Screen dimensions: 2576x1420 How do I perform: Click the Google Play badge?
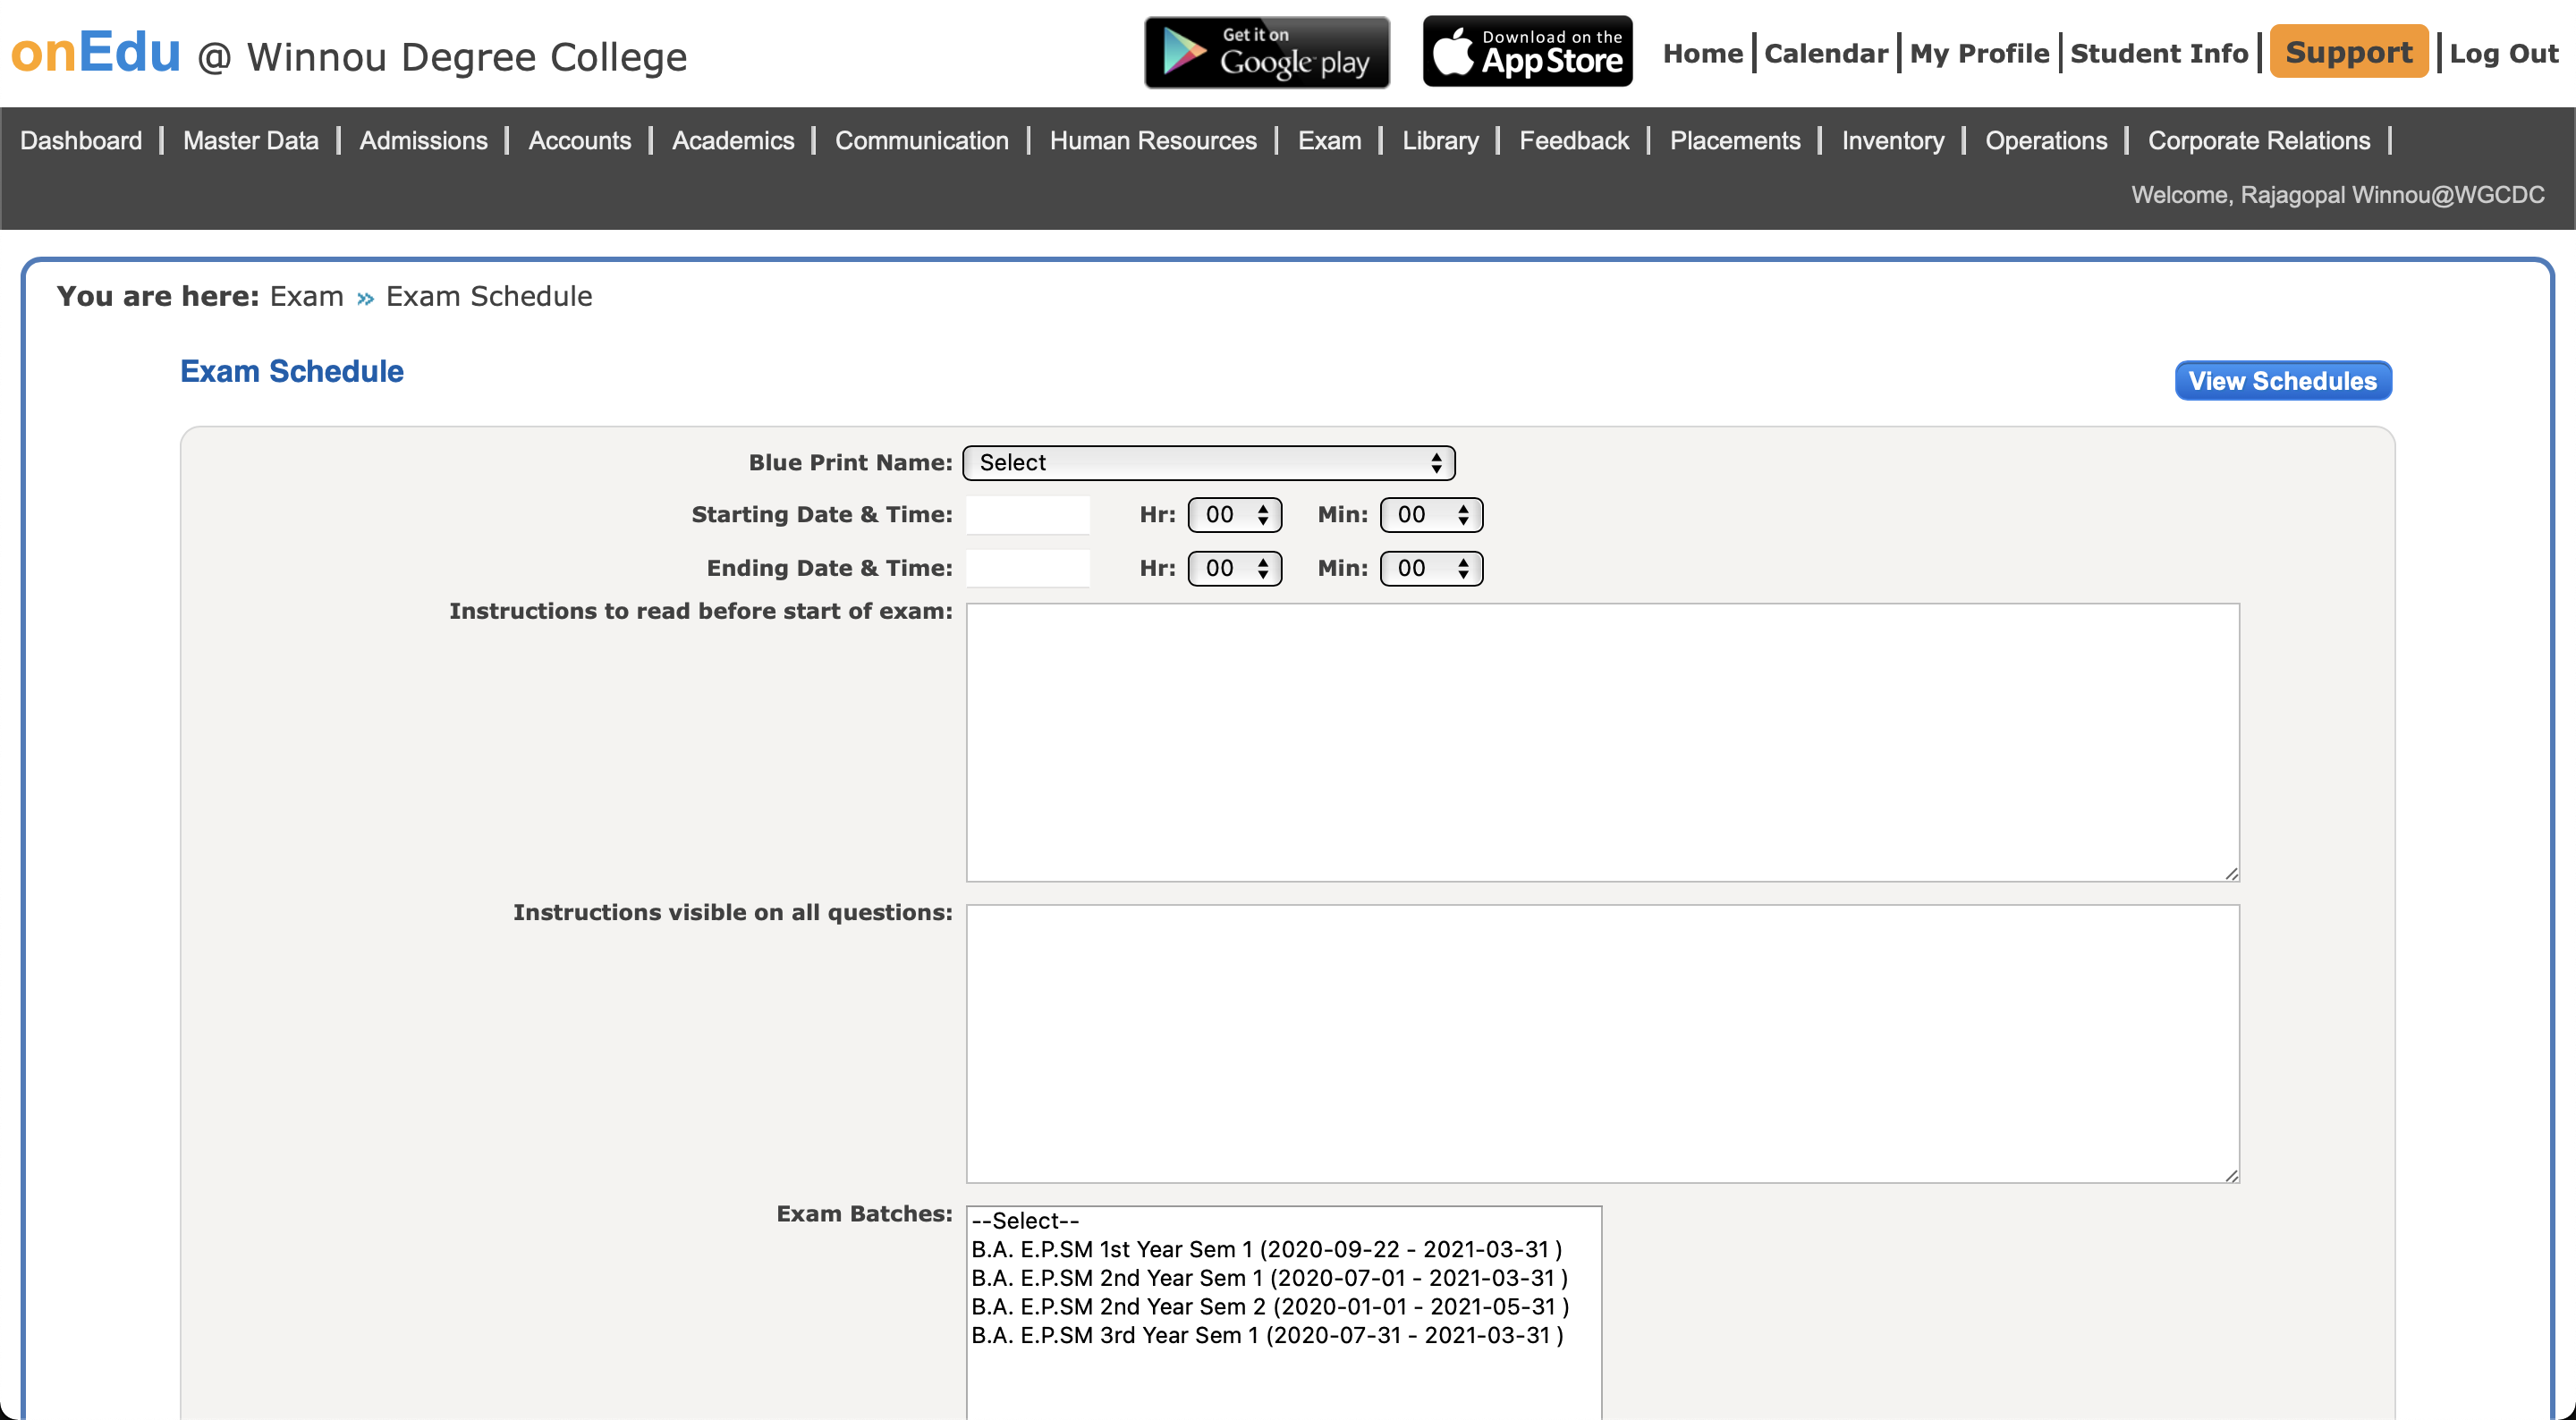point(1266,52)
